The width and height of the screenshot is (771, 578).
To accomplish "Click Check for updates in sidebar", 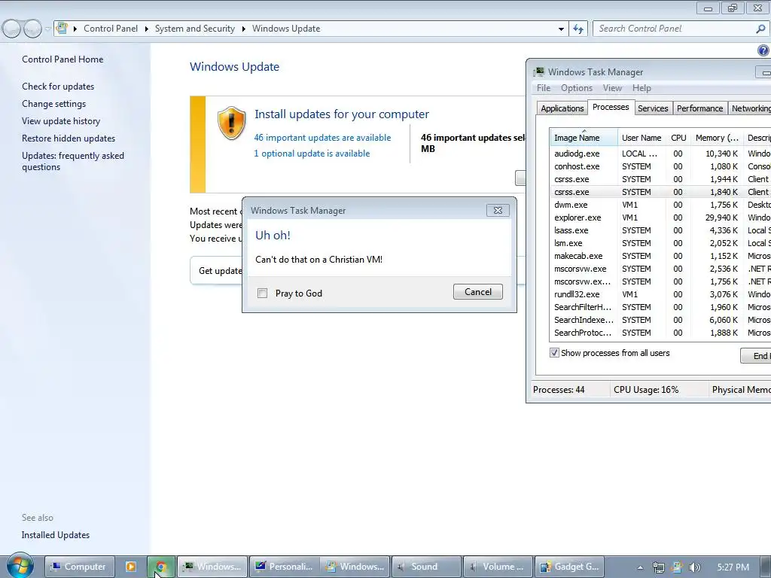I will pos(58,87).
